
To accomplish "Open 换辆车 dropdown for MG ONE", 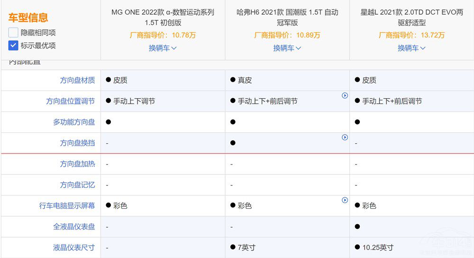I will point(163,48).
